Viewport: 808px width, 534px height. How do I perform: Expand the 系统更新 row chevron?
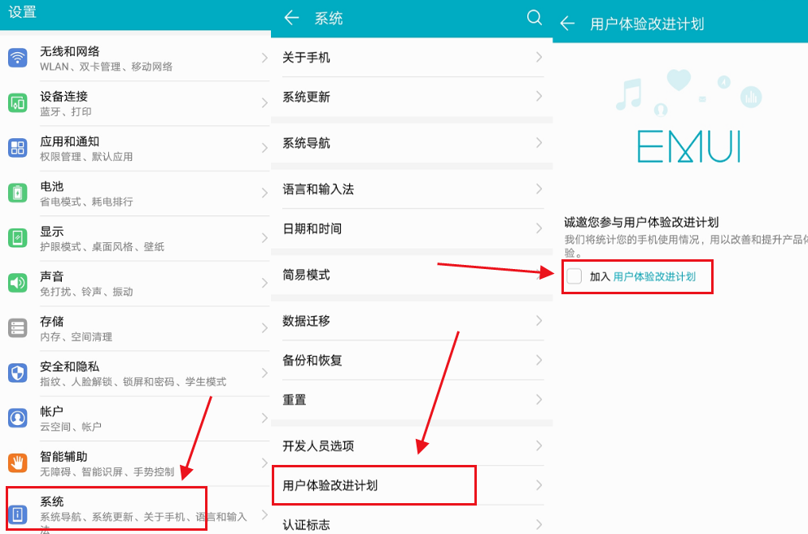tap(539, 96)
